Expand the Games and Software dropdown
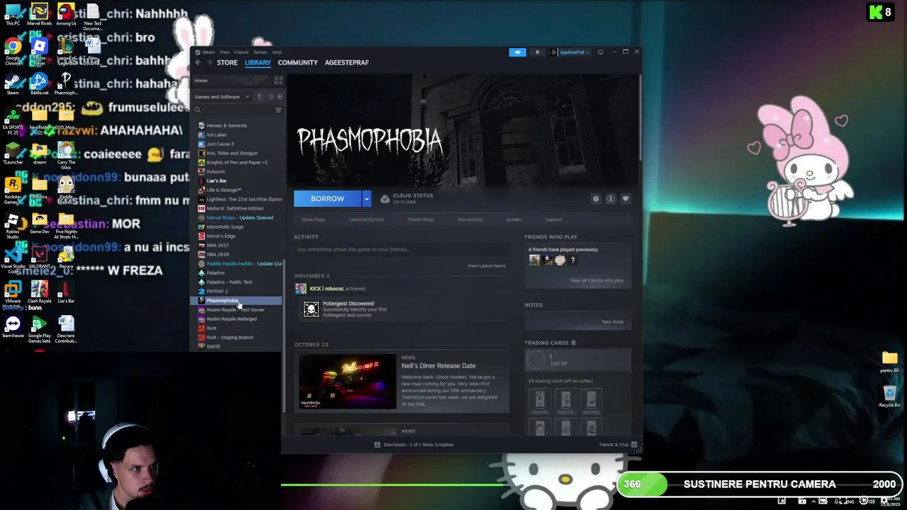This screenshot has height=510, width=907. point(222,96)
